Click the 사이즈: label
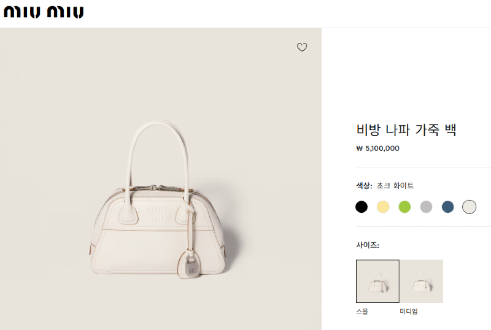Screen dimensions: 491x330 (368, 245)
